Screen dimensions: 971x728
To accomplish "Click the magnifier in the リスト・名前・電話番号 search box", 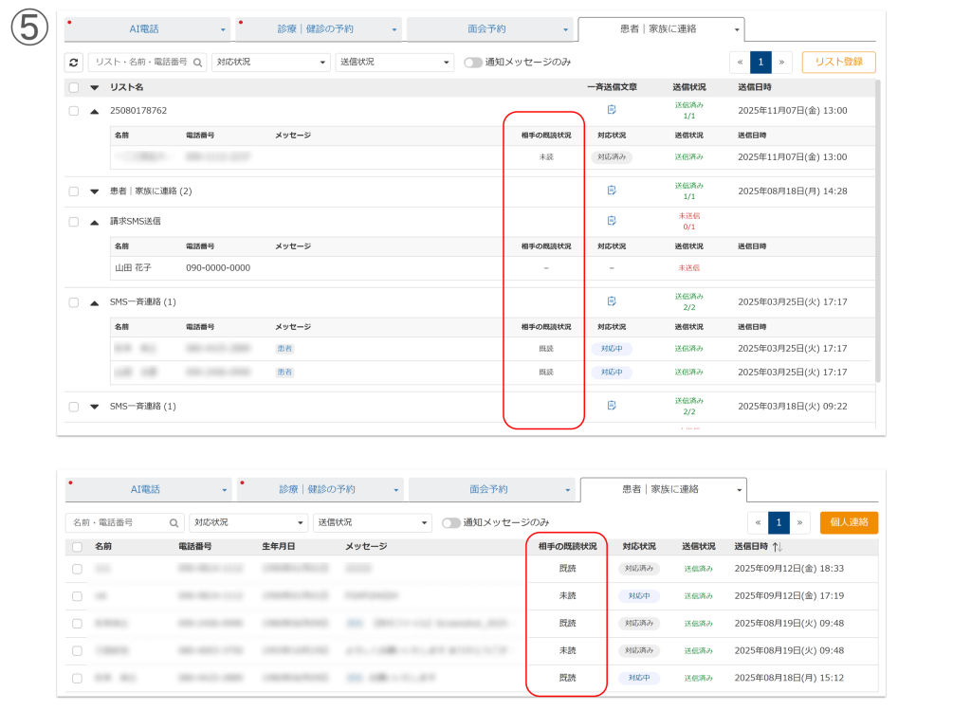I will [197, 63].
